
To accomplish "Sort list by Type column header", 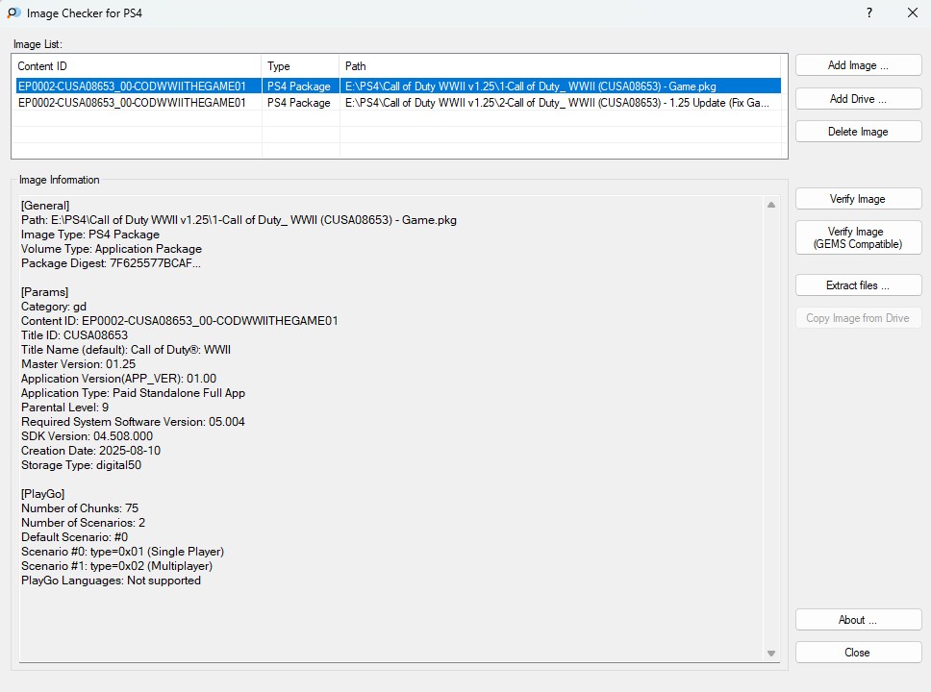I will (x=300, y=66).
